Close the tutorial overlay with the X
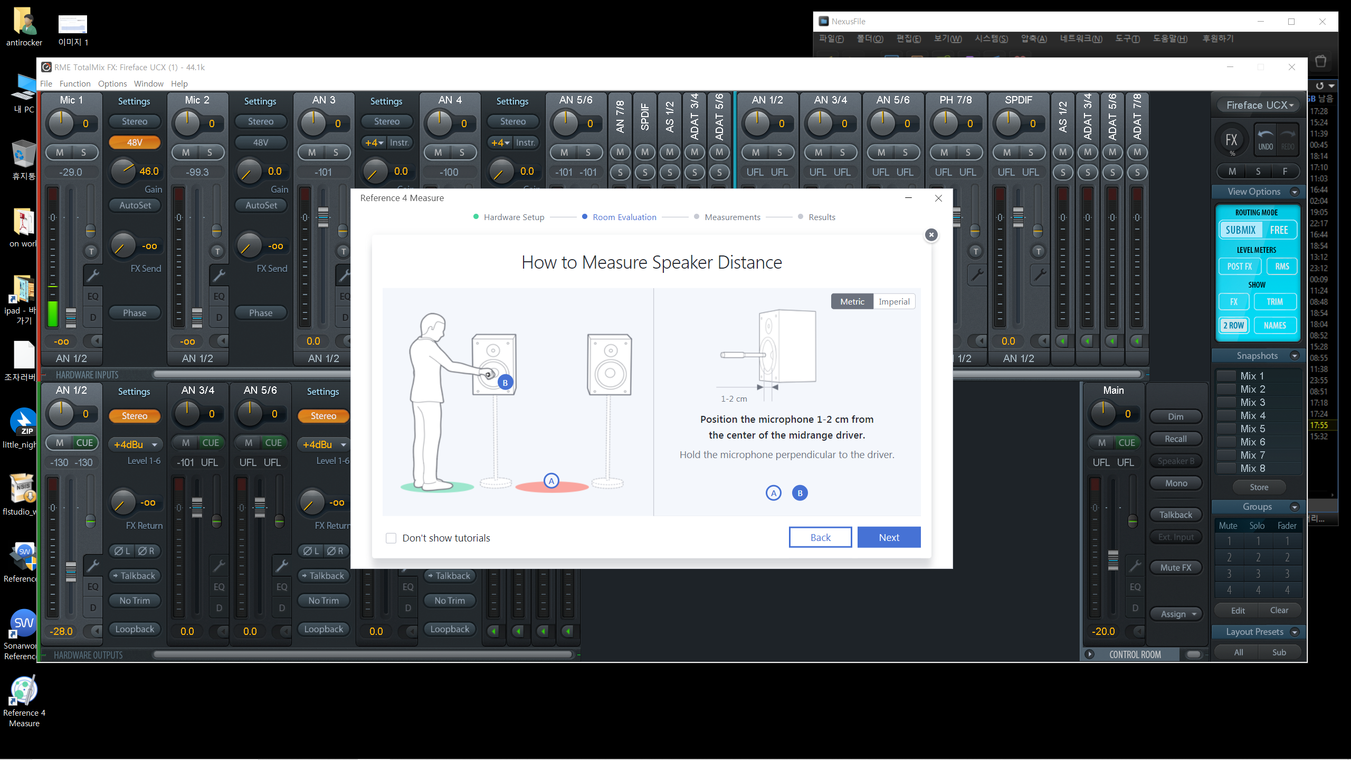Screen dimensions: 1351x760 tap(931, 235)
